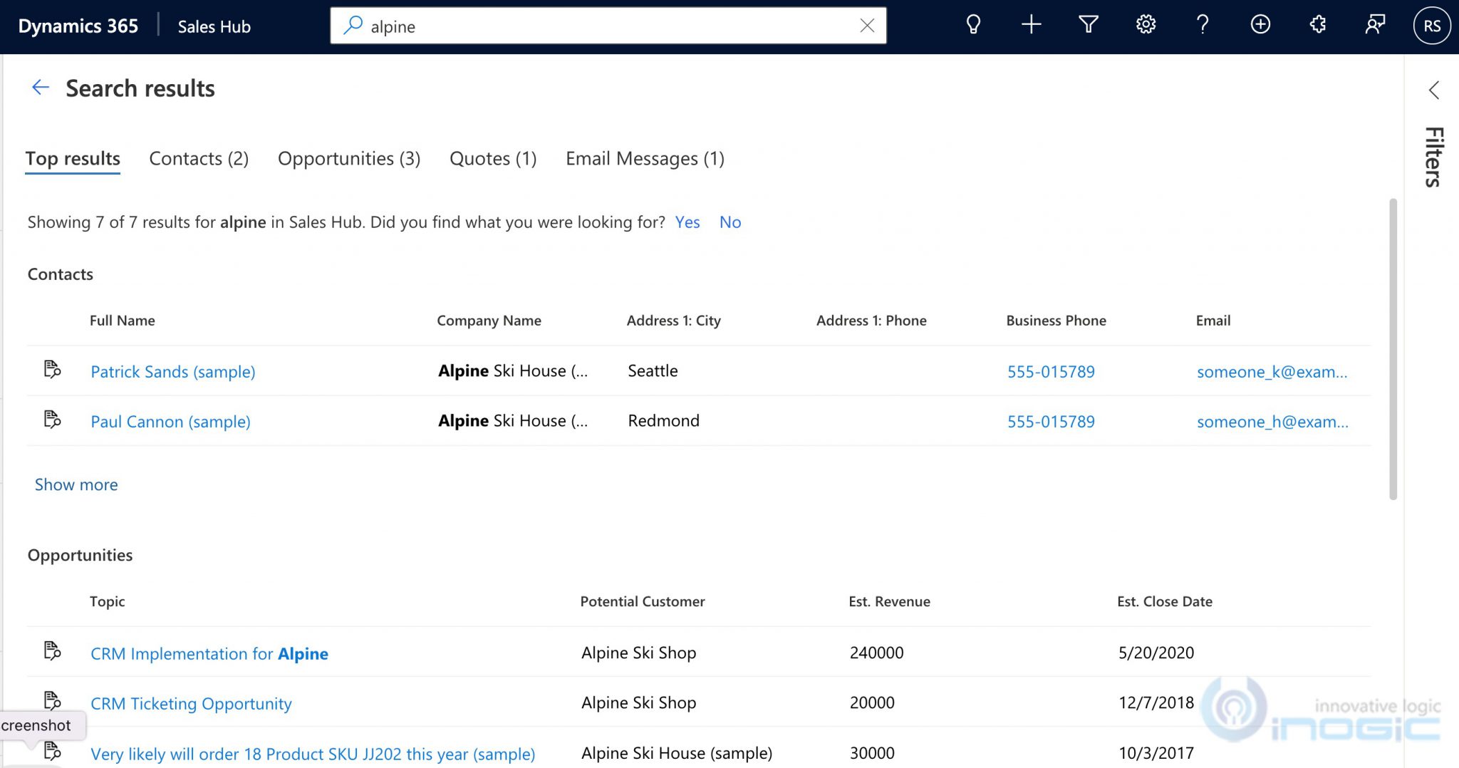Click the lightbulb assistant icon
The image size is (1459, 768).
[x=973, y=24]
